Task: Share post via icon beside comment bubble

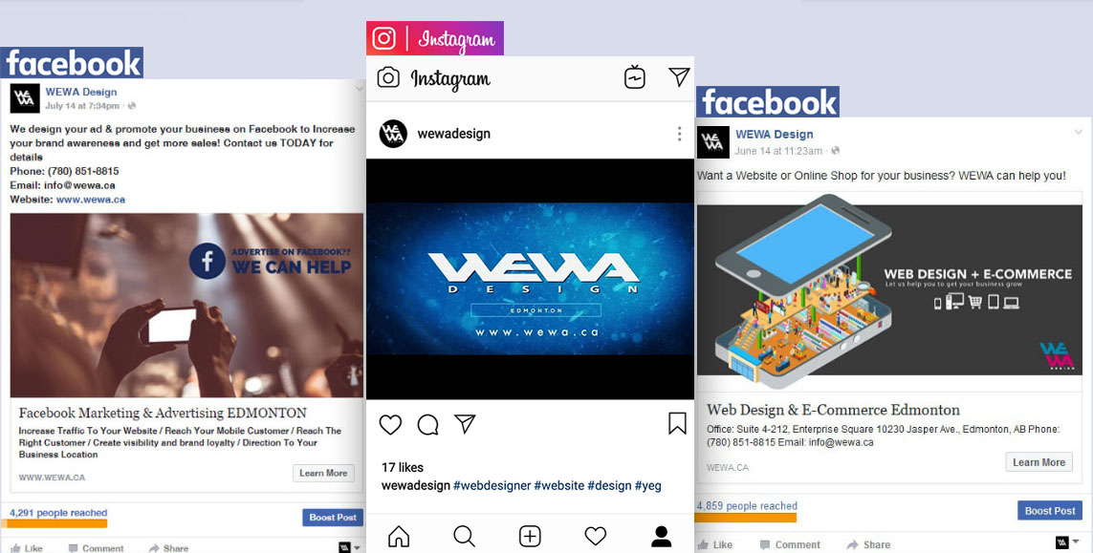Action: (x=465, y=423)
